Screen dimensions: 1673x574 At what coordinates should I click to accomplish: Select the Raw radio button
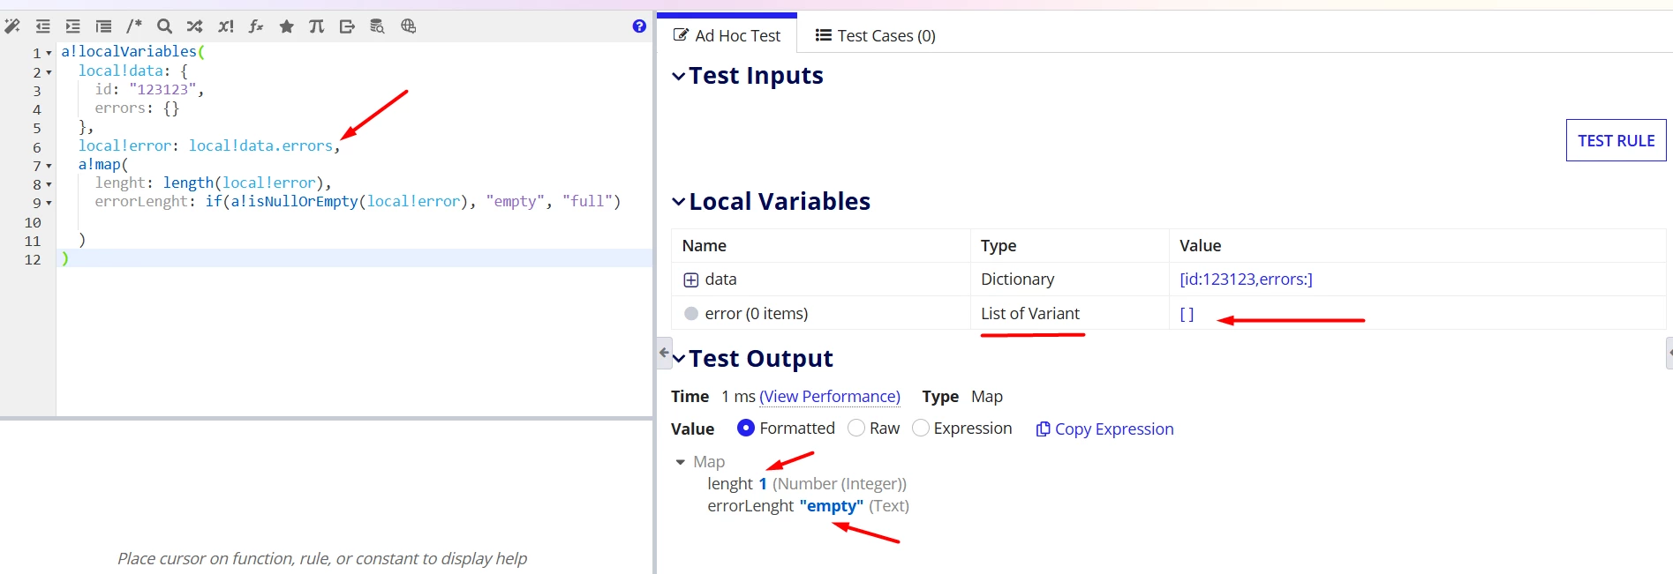856,428
